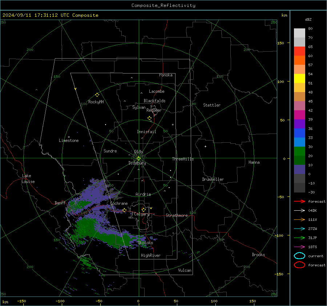Click the yellow diamond marker near RockyMH
This screenshot has height=306, width=327.
[97, 95]
